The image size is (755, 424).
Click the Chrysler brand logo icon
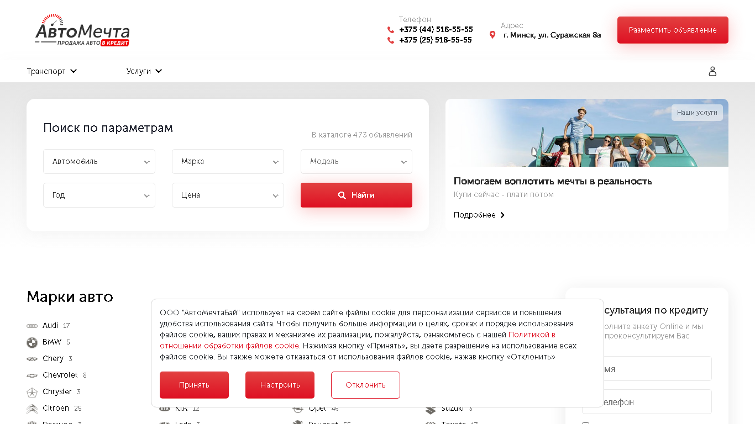[x=32, y=392]
